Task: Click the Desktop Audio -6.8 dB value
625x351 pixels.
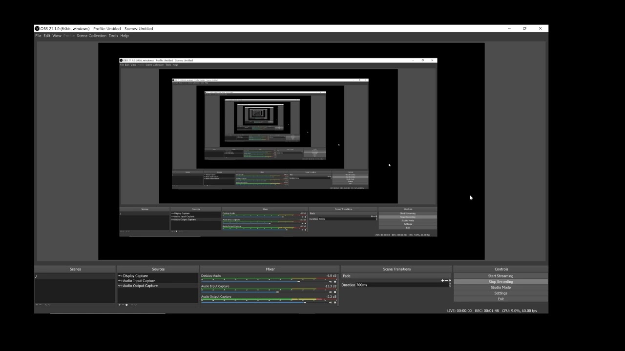Action: pos(331,276)
